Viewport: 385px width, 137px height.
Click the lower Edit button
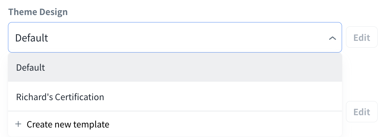(x=362, y=112)
